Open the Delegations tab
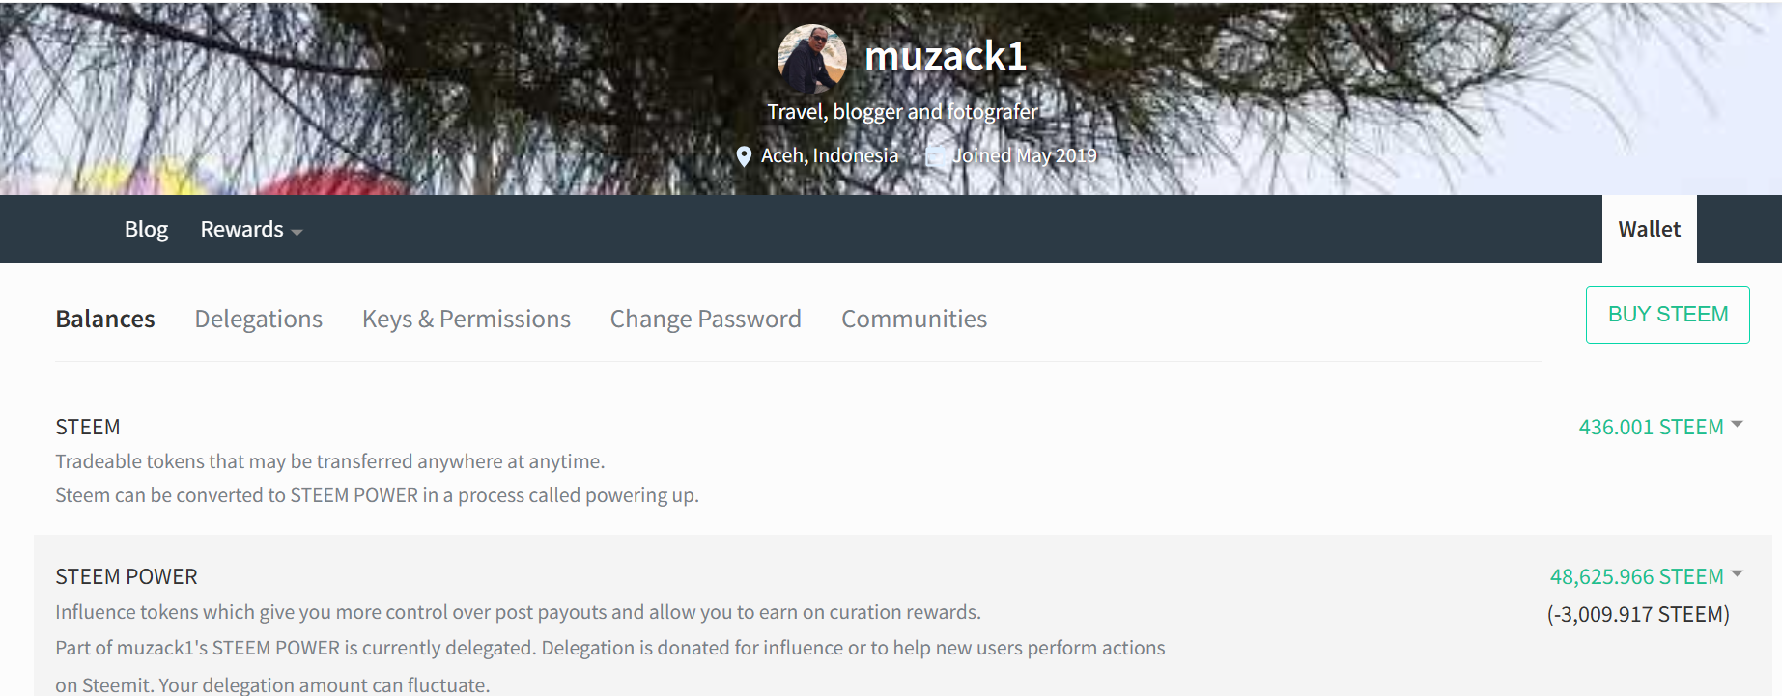 point(258,320)
